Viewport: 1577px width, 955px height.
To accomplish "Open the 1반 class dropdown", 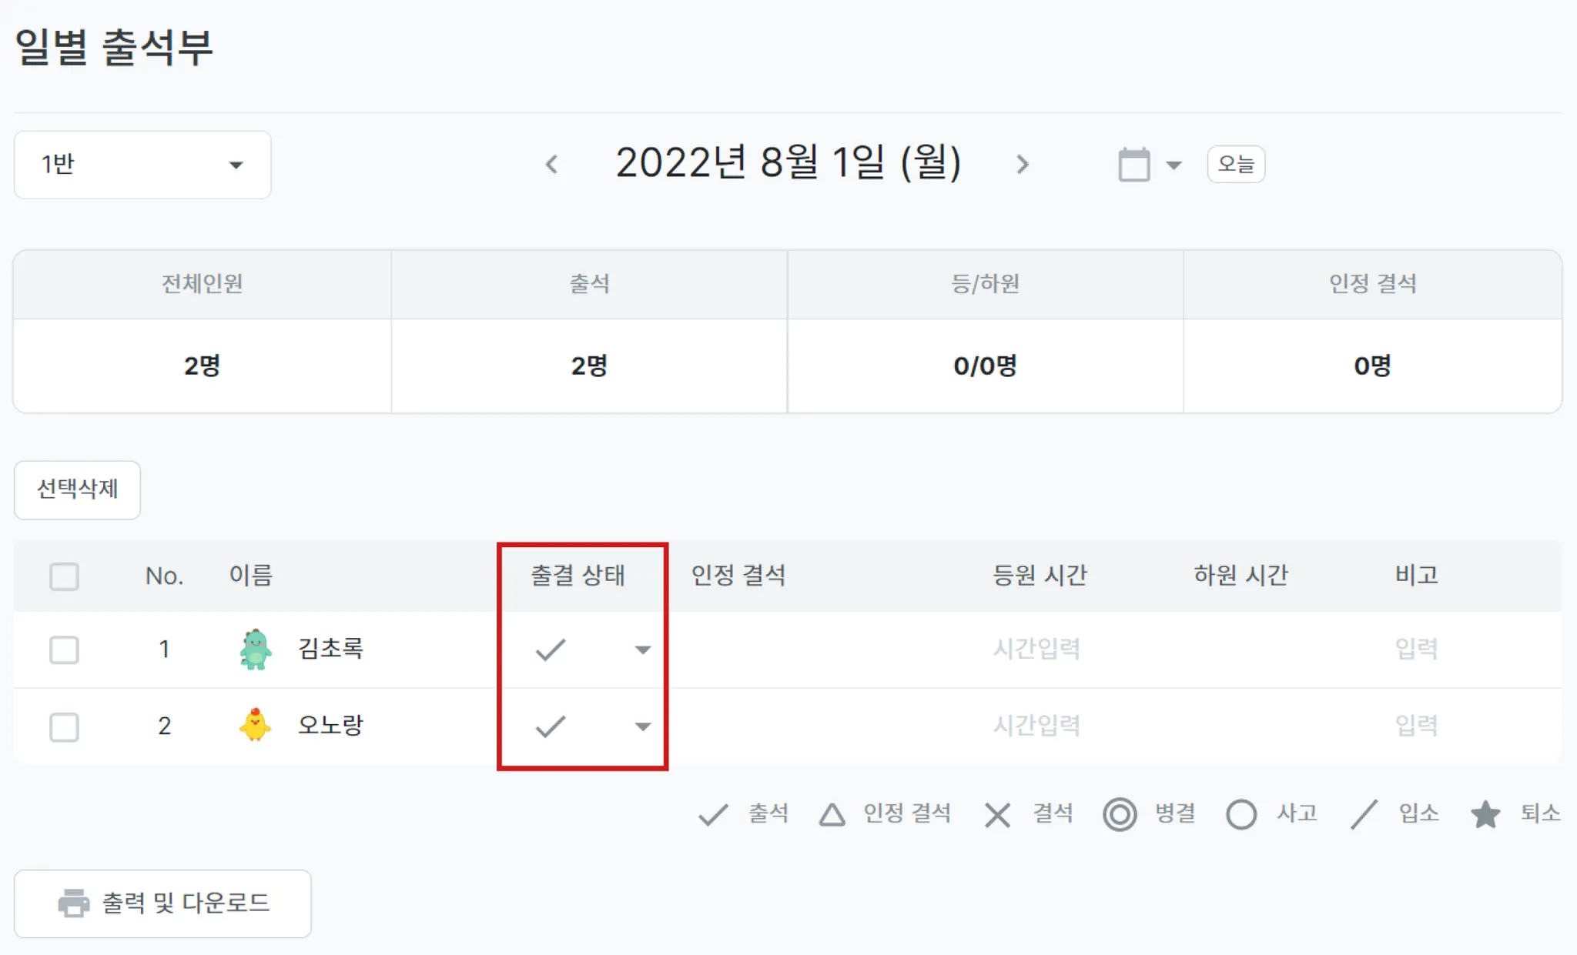I will 142,165.
